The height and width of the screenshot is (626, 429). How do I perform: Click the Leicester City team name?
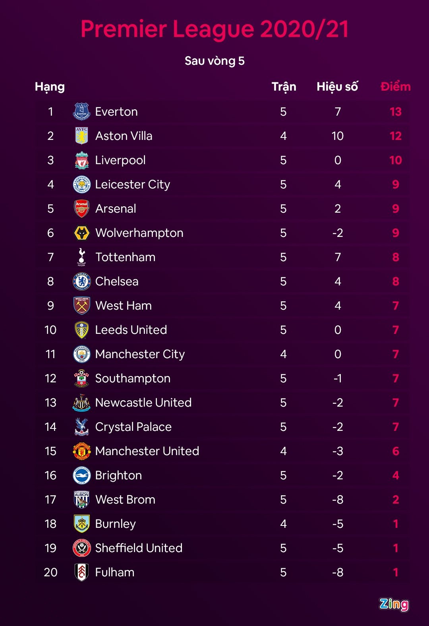pos(133,184)
